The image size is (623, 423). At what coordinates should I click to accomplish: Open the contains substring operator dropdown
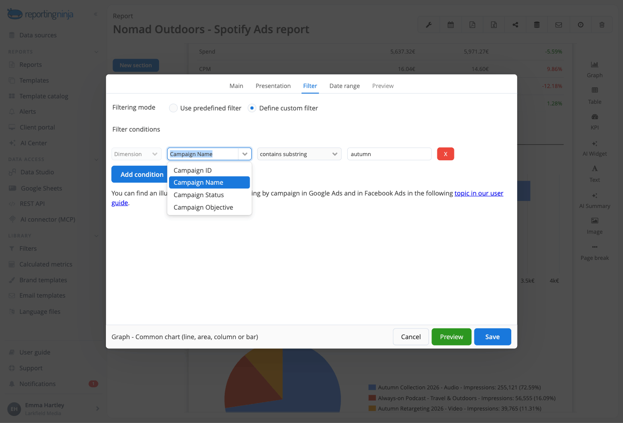[x=299, y=154]
